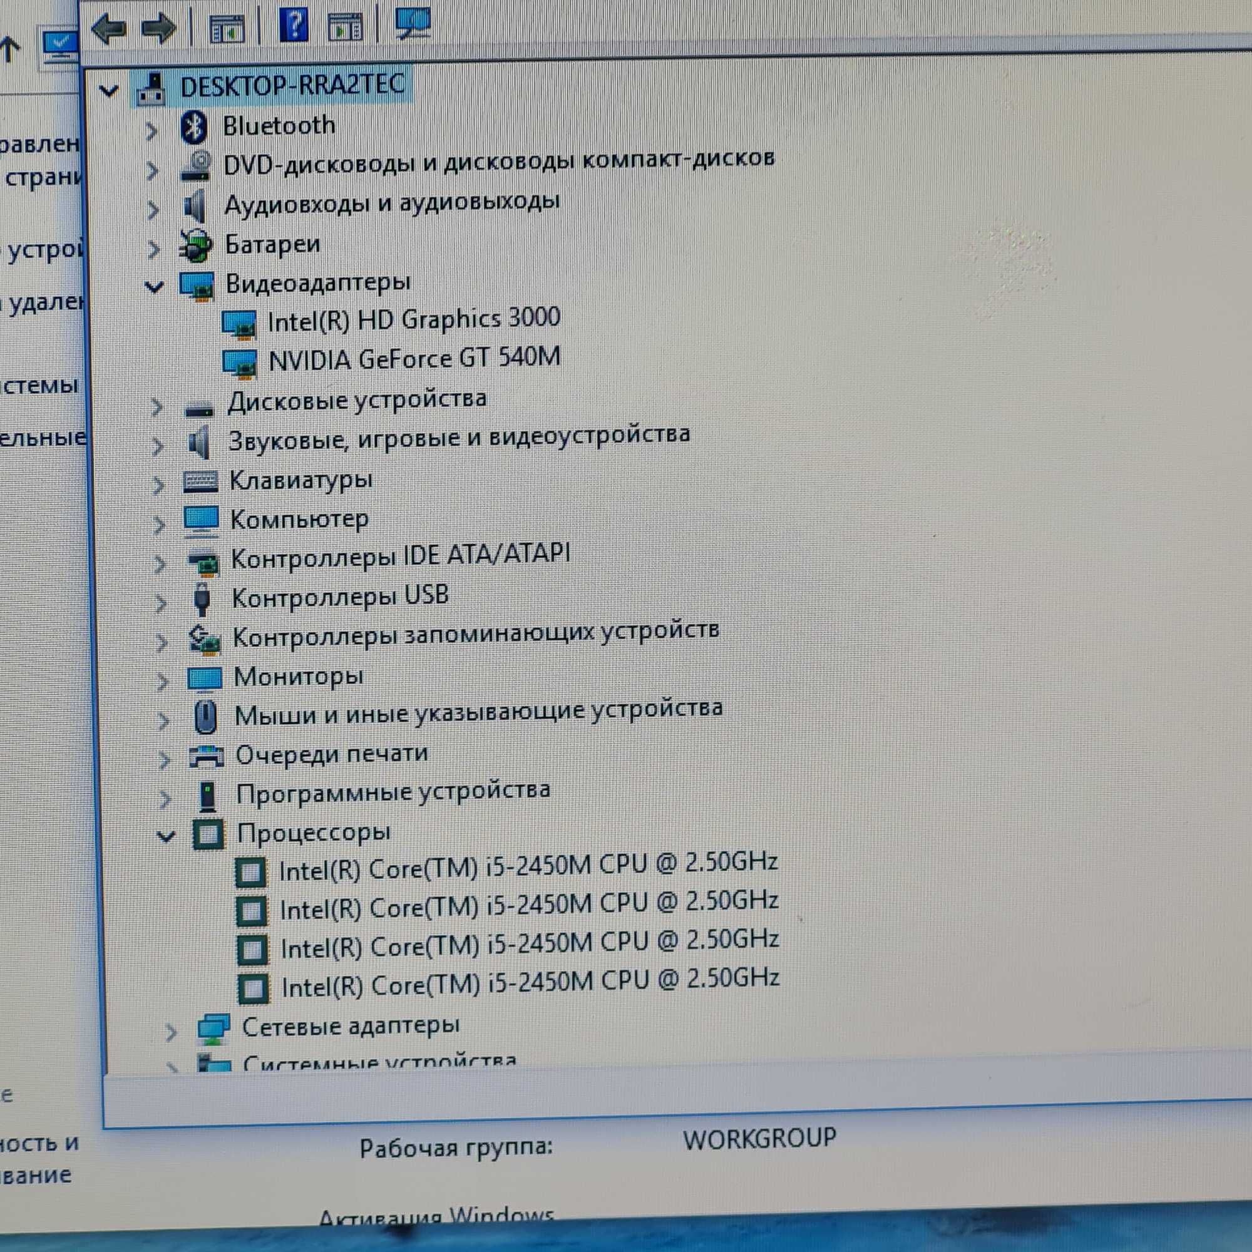The image size is (1252, 1252).
Task: Click the Компьютер category icon
Action: pyautogui.click(x=201, y=520)
